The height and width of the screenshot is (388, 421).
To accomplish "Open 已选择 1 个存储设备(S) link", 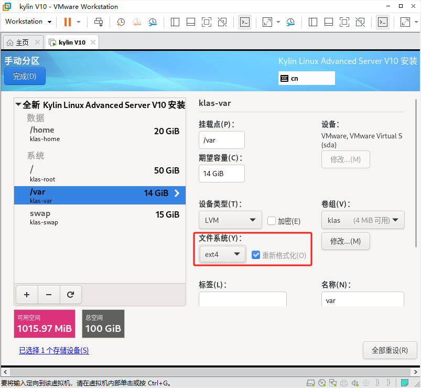I will tap(54, 350).
